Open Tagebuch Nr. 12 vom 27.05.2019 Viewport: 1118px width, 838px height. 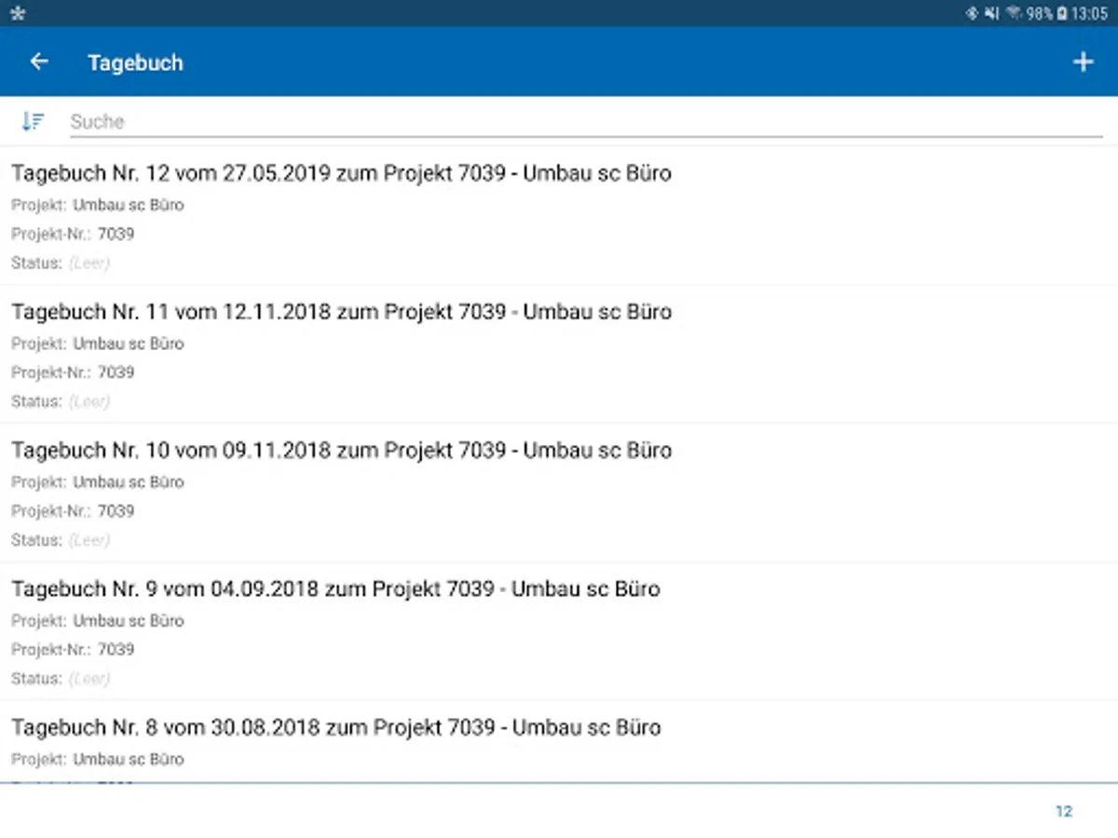point(341,173)
